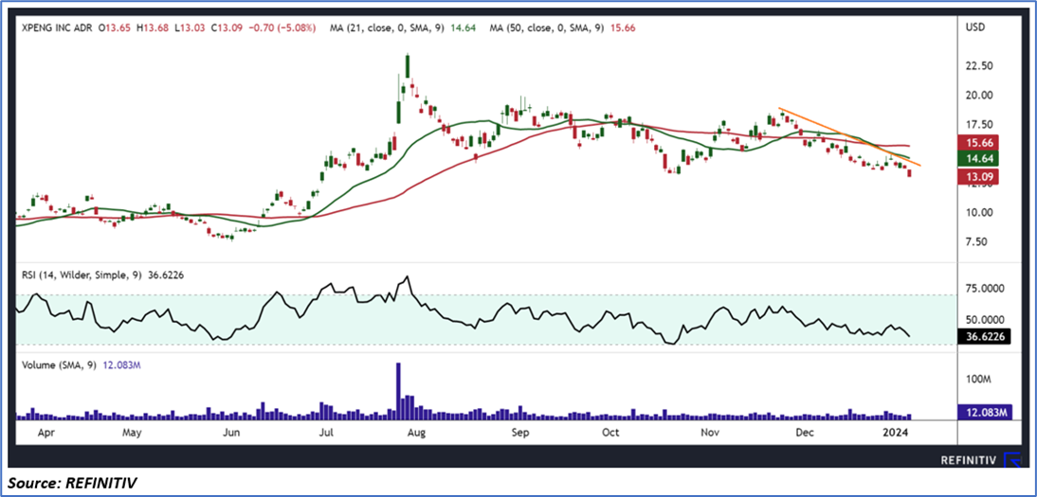Click the Source: REFINITIV caption
Screen dimensions: 1037x497
tap(72, 483)
